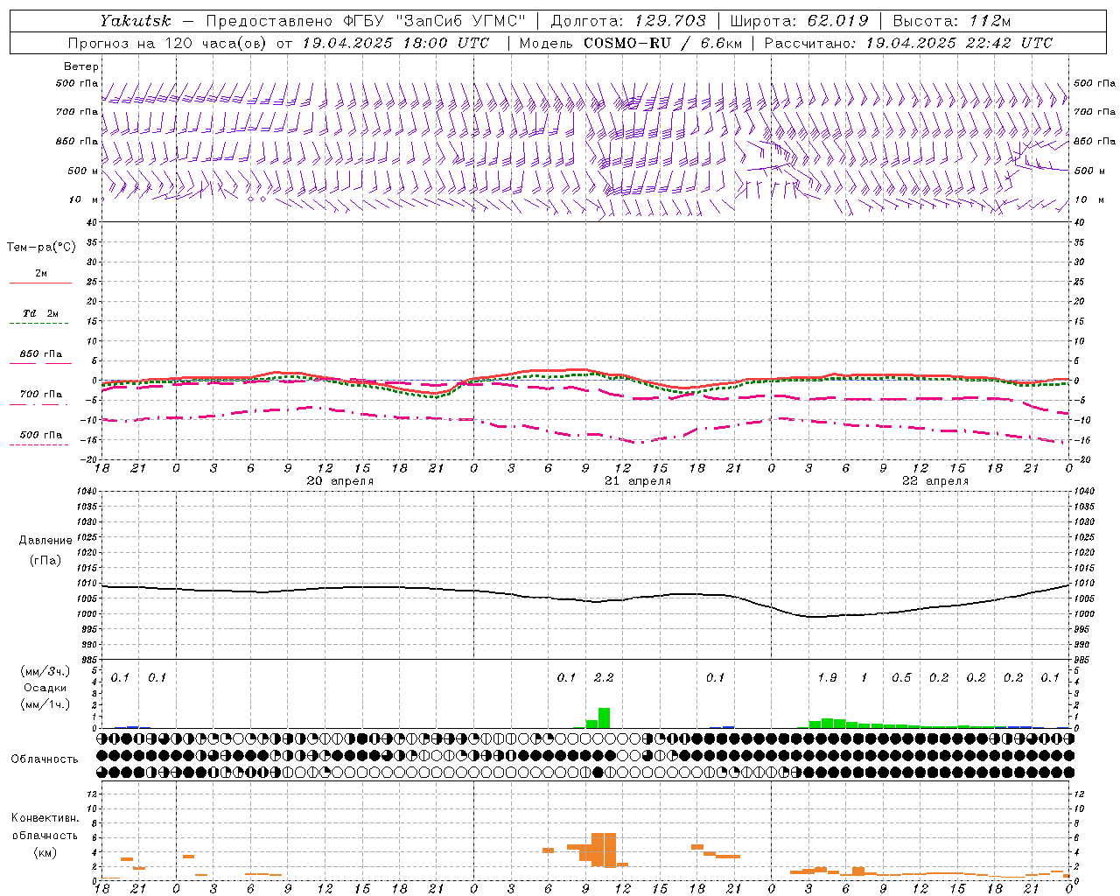The image size is (1120, 896).
Task: Click the '0.5' precipitation amount value
Action: [x=901, y=678]
